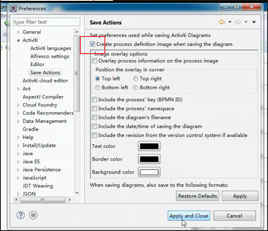Screen dimensions: 268x231
Task: Select Save Actions in the tree
Action: click(x=45, y=73)
